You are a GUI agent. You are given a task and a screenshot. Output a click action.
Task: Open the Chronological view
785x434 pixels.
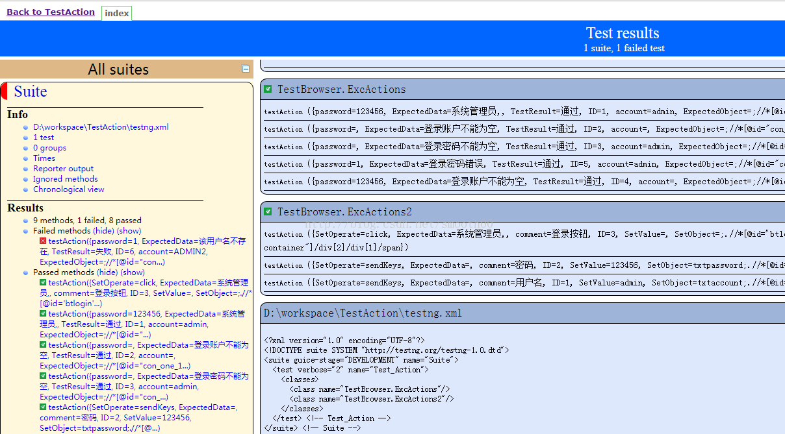pyautogui.click(x=69, y=189)
